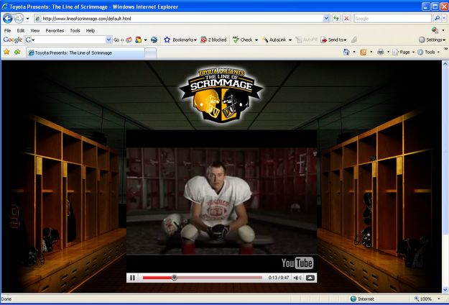Open Google toolbar Settings
The image size is (449, 305).
pos(432,40)
